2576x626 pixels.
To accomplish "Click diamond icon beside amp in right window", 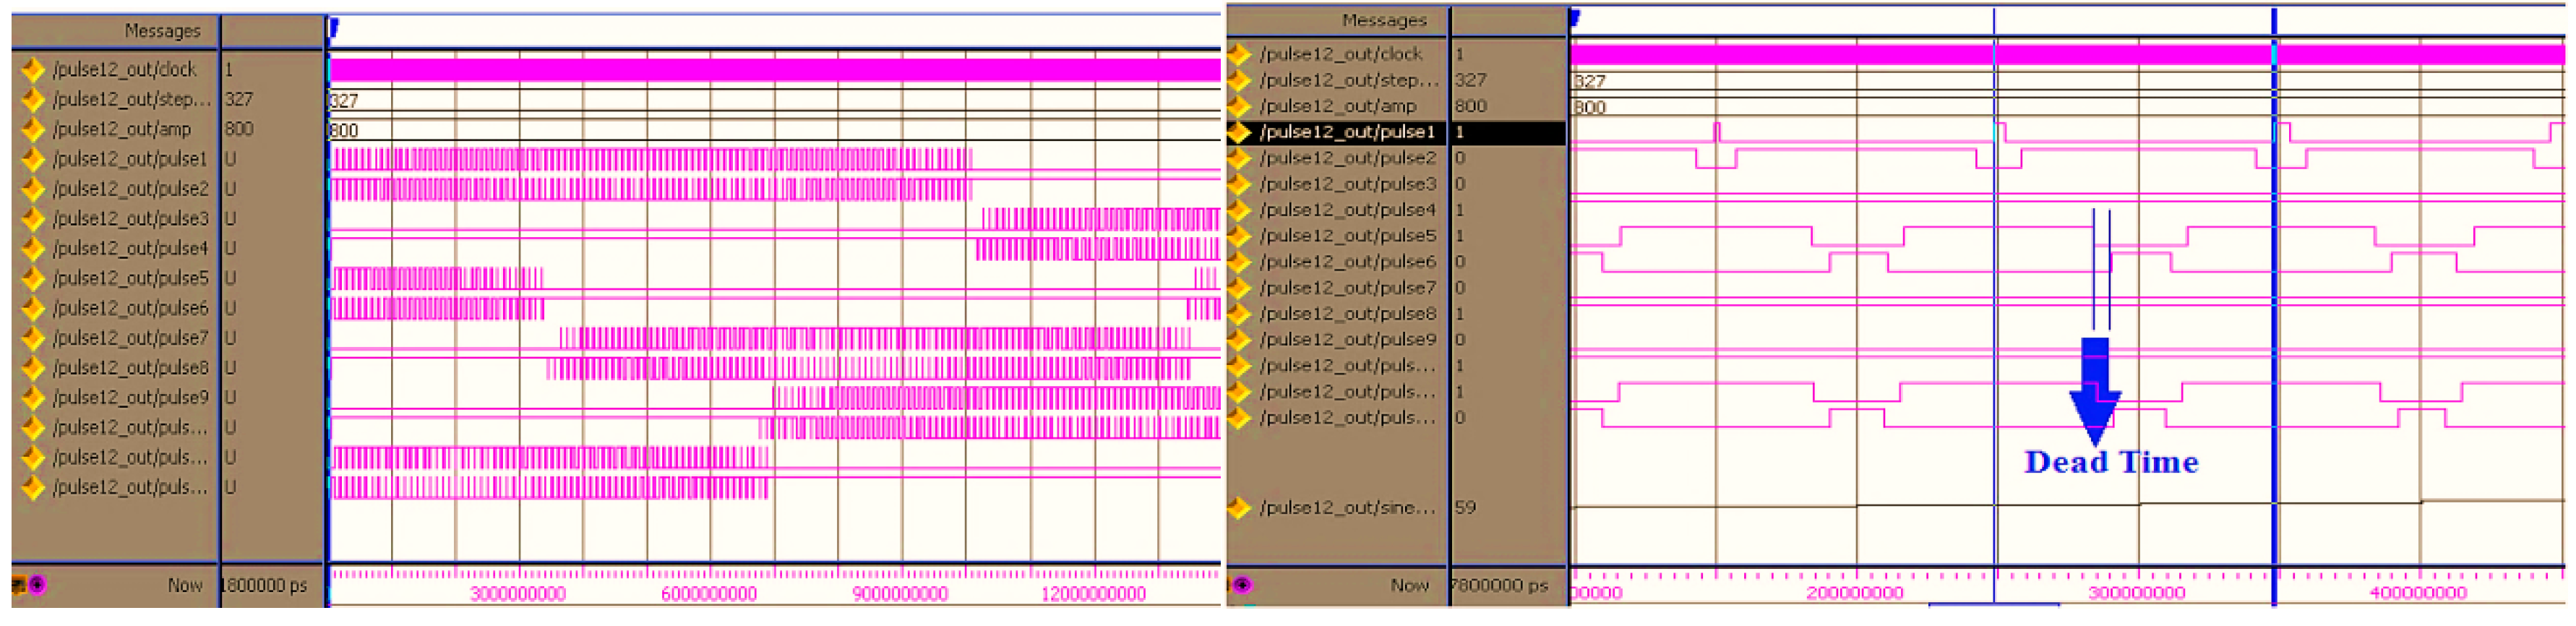I will 1240,106.
